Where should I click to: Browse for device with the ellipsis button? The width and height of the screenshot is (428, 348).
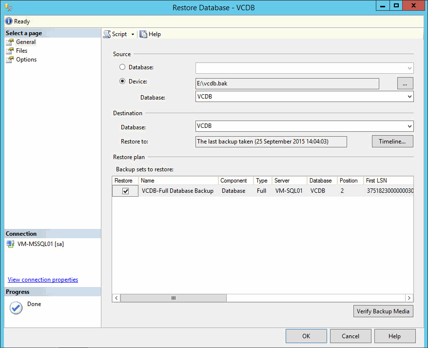coord(405,83)
